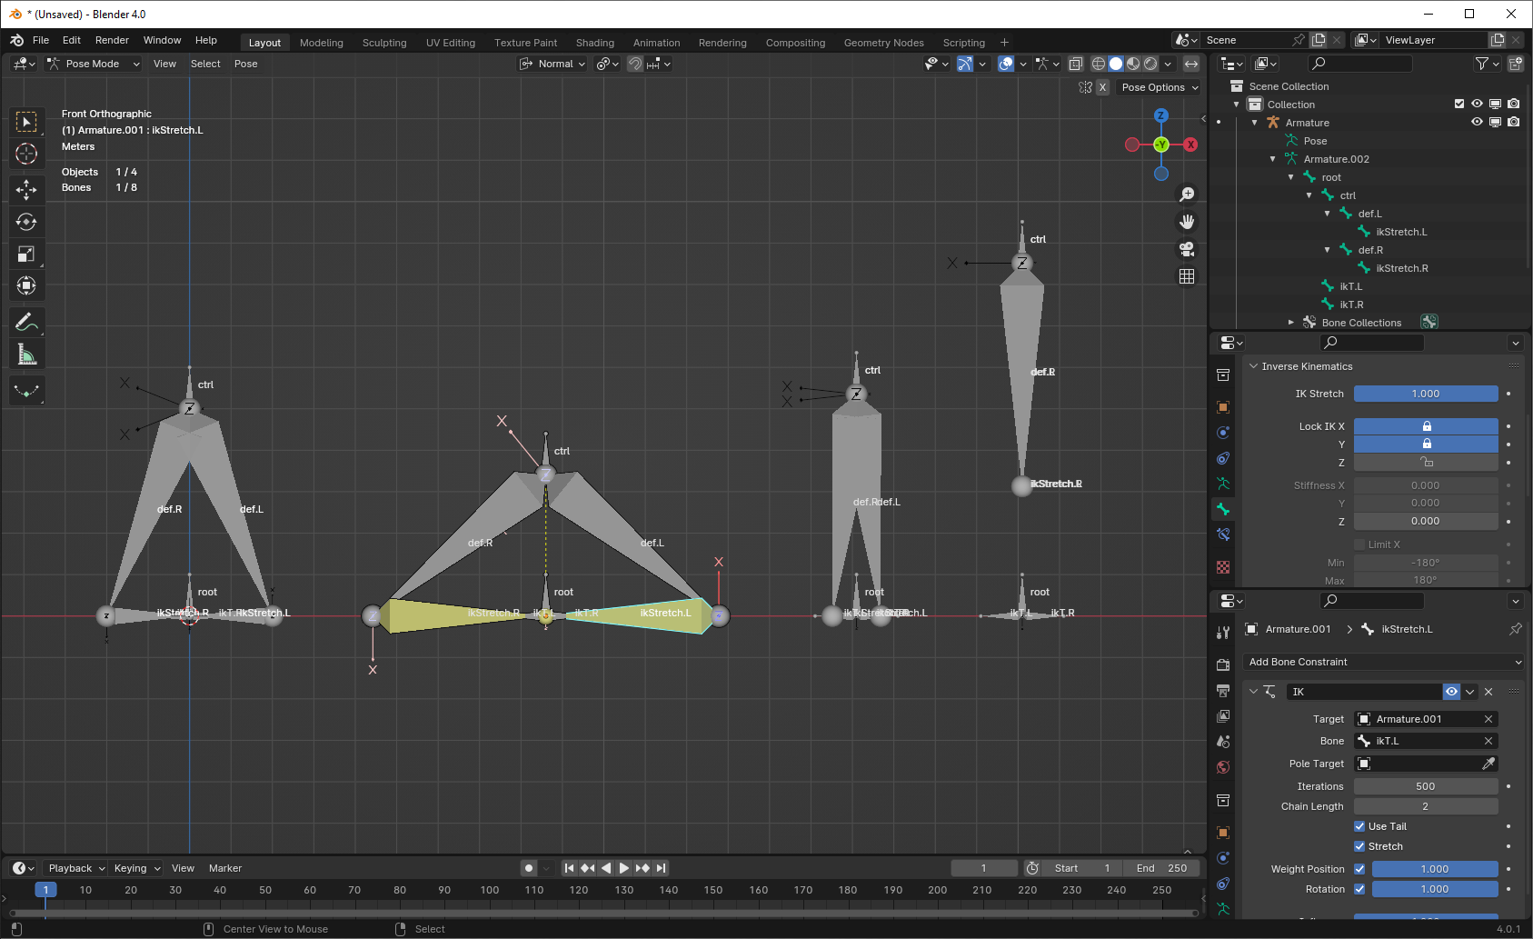Open the Render menu

pos(112,40)
